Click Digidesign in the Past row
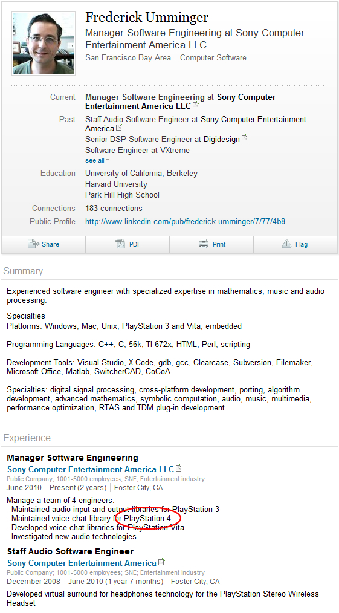This screenshot has height=613, width=339. point(221,139)
